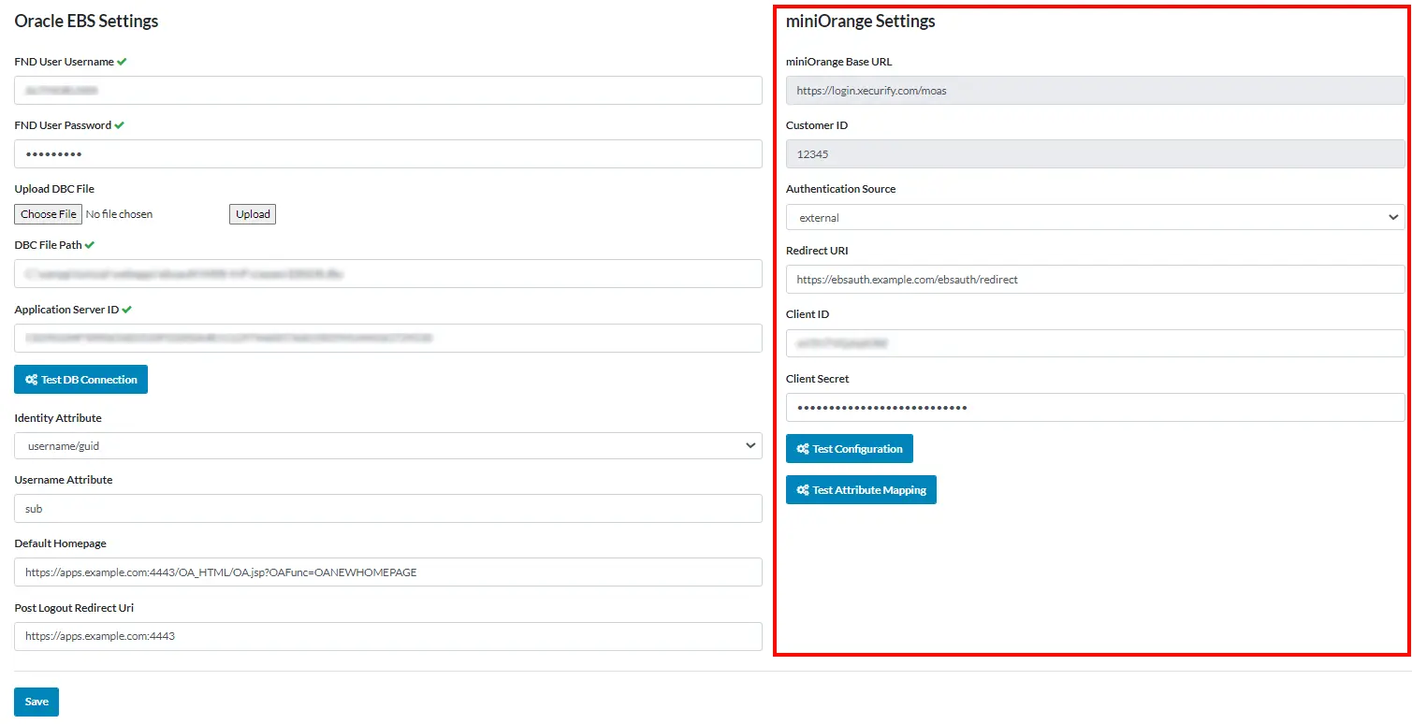Focus the Redirect URI field in miniOrange Settings
The width and height of the screenshot is (1412, 724).
(1095, 280)
